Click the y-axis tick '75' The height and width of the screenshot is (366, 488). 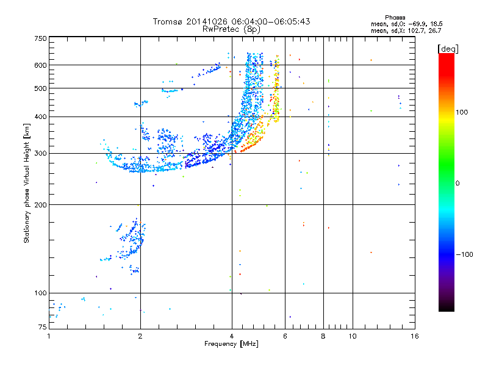43,327
